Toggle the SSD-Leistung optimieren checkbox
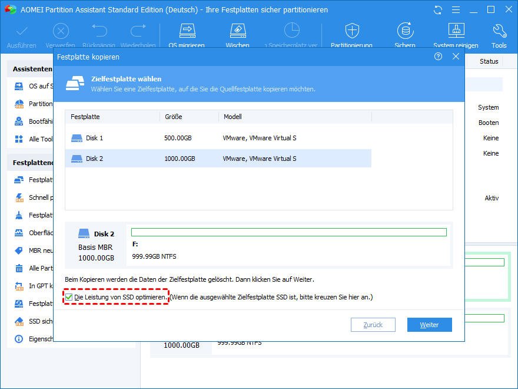518x389 pixels. pyautogui.click(x=69, y=297)
